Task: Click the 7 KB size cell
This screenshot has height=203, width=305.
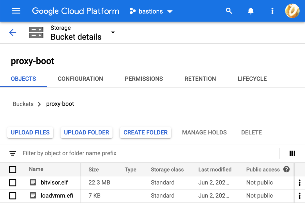Action: pyautogui.click(x=95, y=196)
